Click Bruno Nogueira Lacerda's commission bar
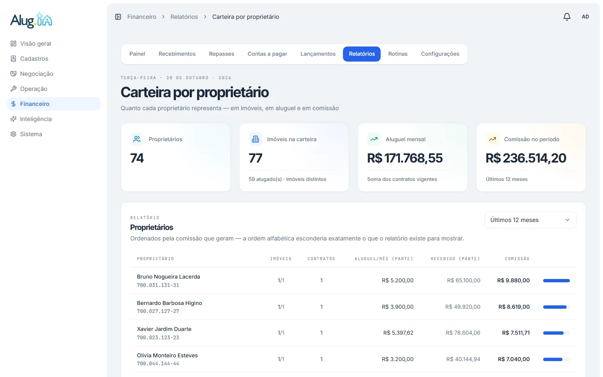This screenshot has height=377, width=603. point(557,281)
